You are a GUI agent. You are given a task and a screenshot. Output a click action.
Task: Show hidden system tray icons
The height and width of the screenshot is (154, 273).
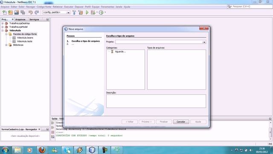point(232,150)
